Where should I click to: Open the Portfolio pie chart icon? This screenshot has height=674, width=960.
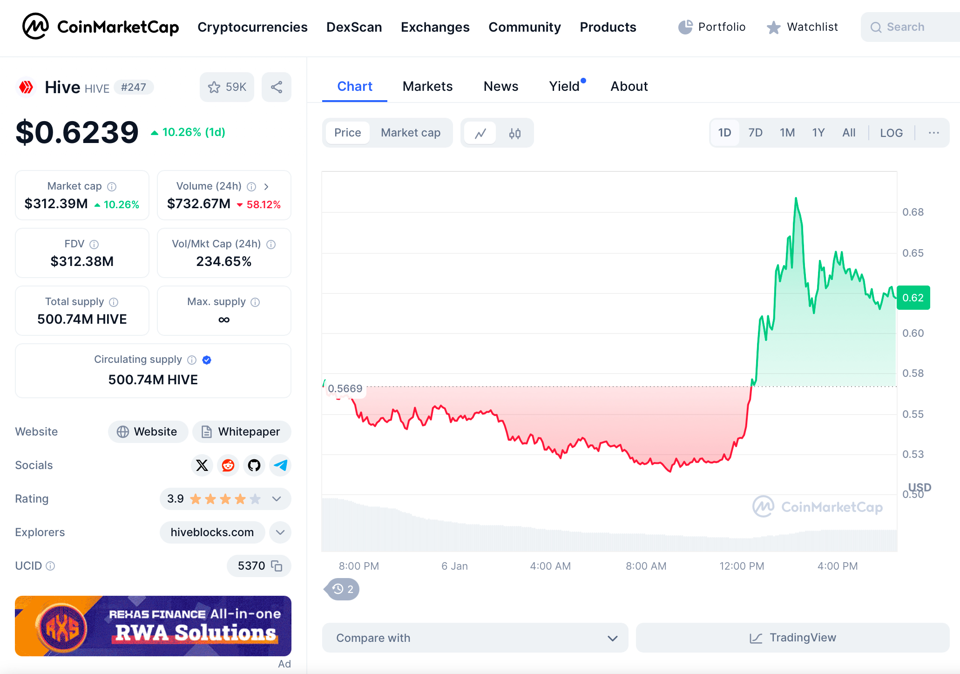pyautogui.click(x=685, y=27)
